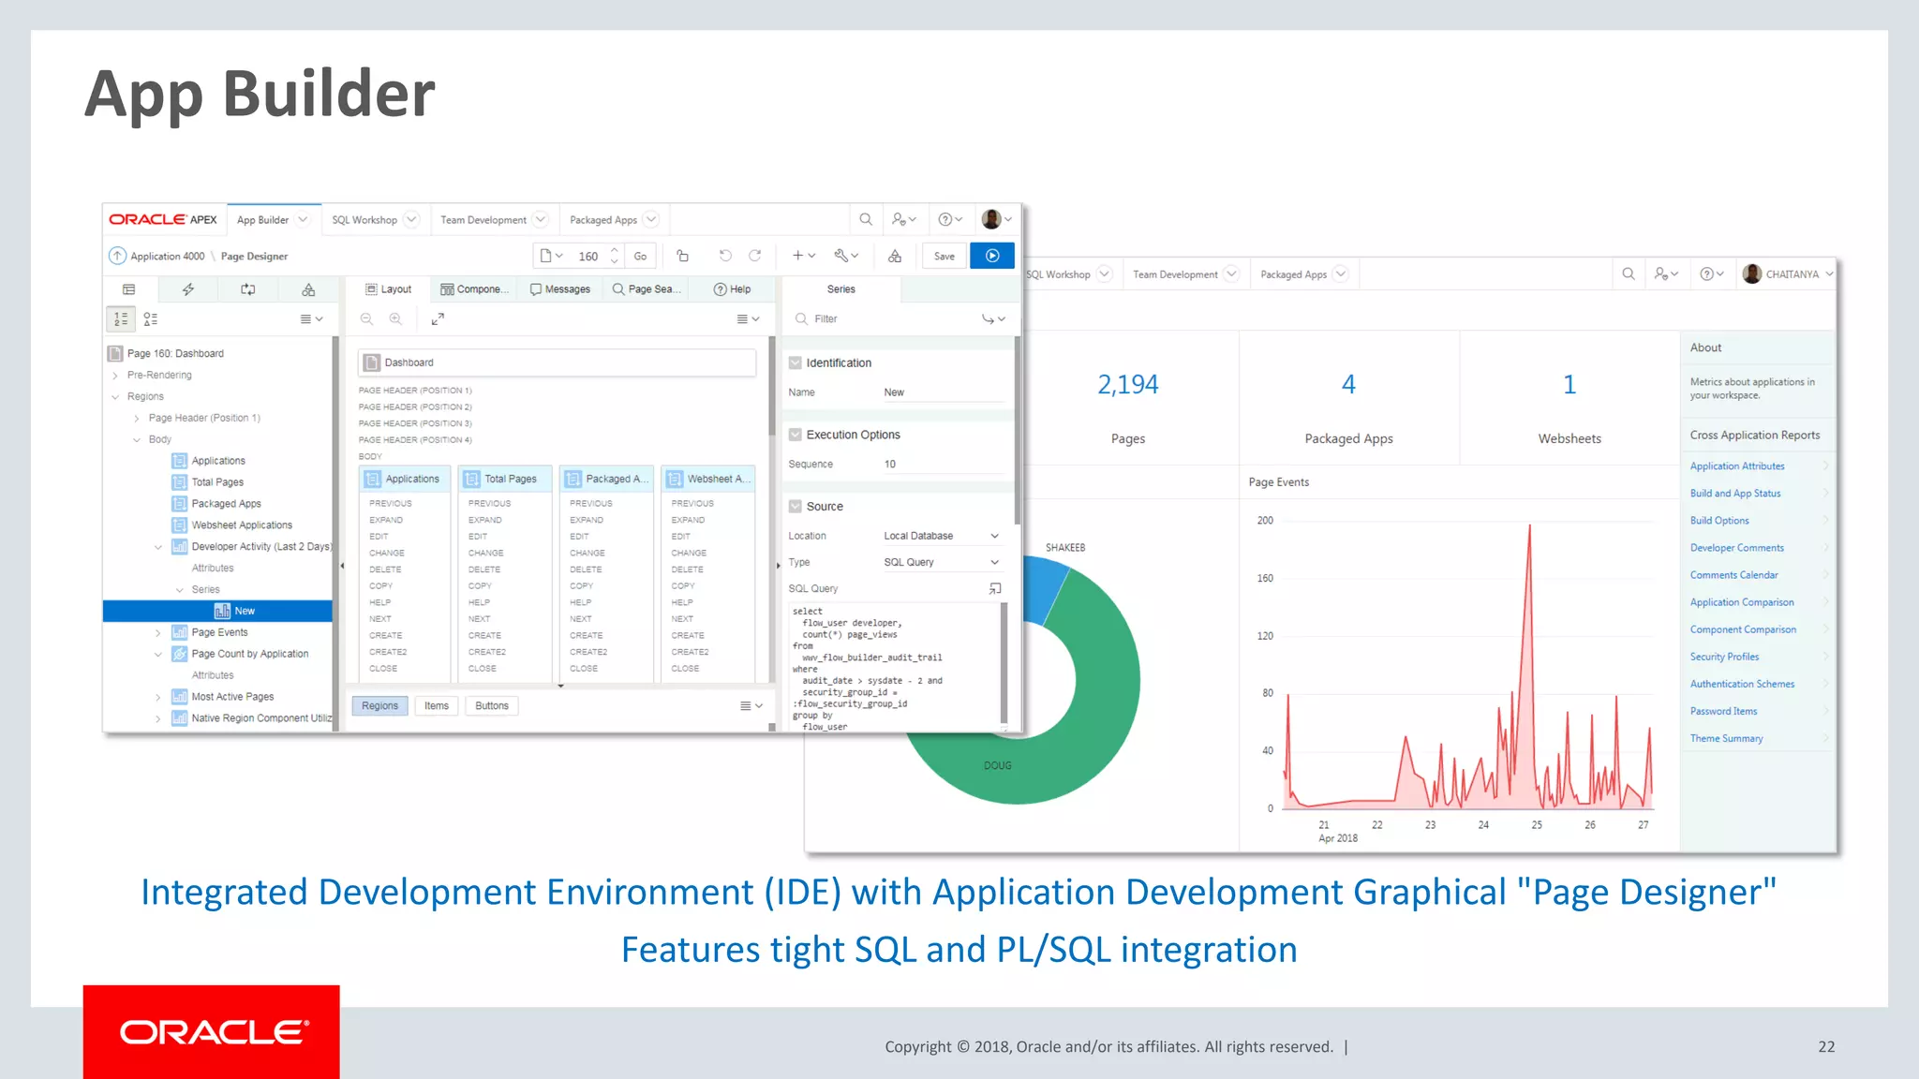Step page number up with spinner arrow
Viewport: 1919px width, 1079px height.
point(614,250)
